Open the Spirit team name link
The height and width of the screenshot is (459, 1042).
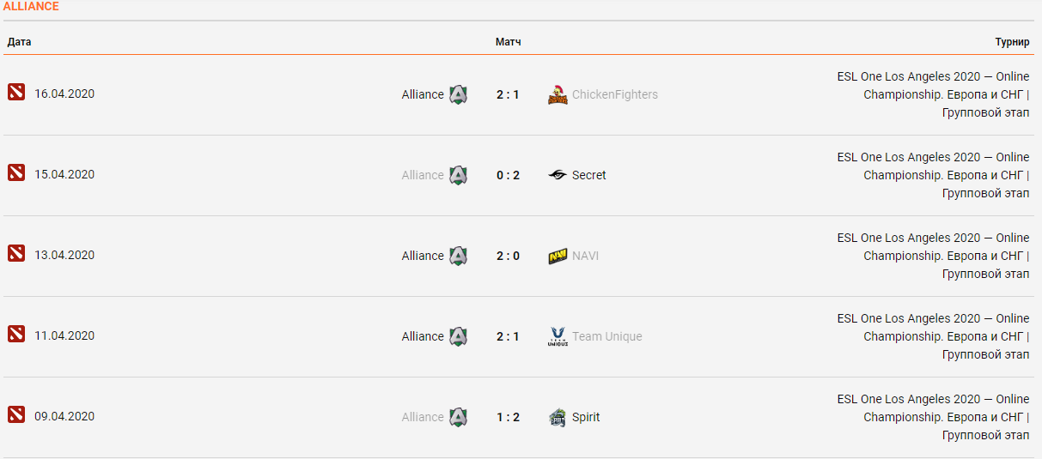586,417
